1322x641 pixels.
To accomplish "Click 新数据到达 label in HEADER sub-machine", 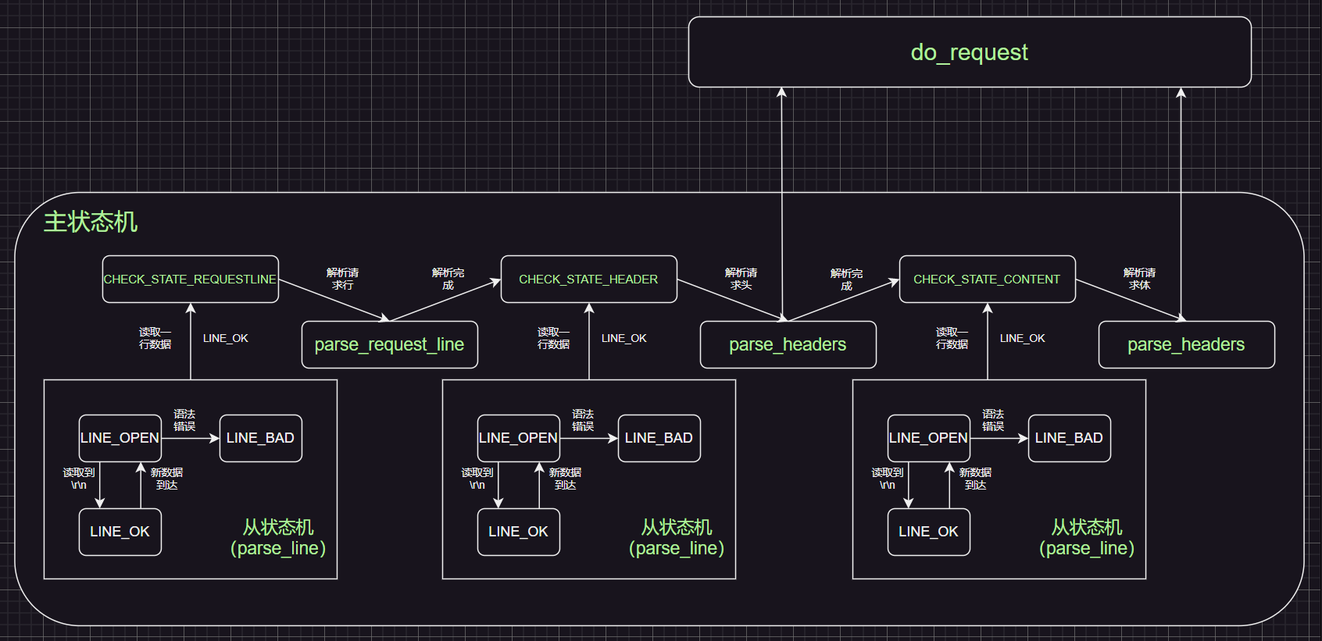I will click(566, 479).
